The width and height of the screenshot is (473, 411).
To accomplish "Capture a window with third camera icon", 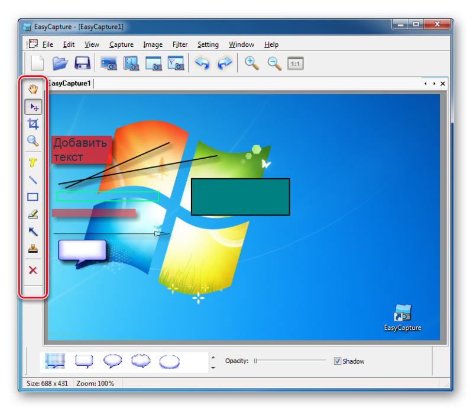I will 154,63.
